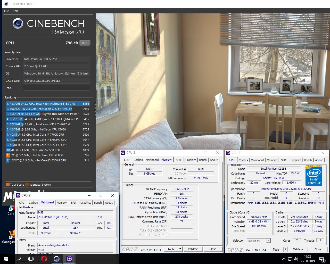
Task: Expand Tools dropdown arrow in Memory CPU-Z window
Action: [x=180, y=249]
